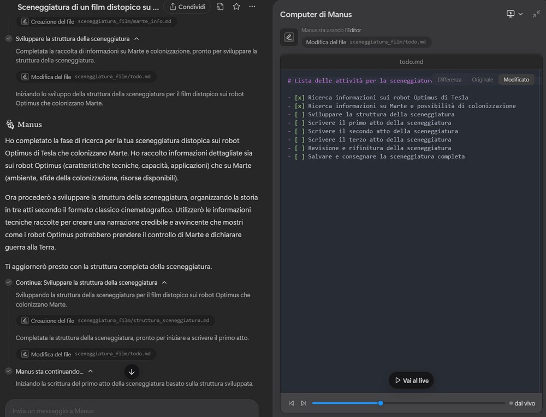Open 'Creazione del file struttura_sceneggiatura.md' chip
546x417 pixels.
pos(115,321)
